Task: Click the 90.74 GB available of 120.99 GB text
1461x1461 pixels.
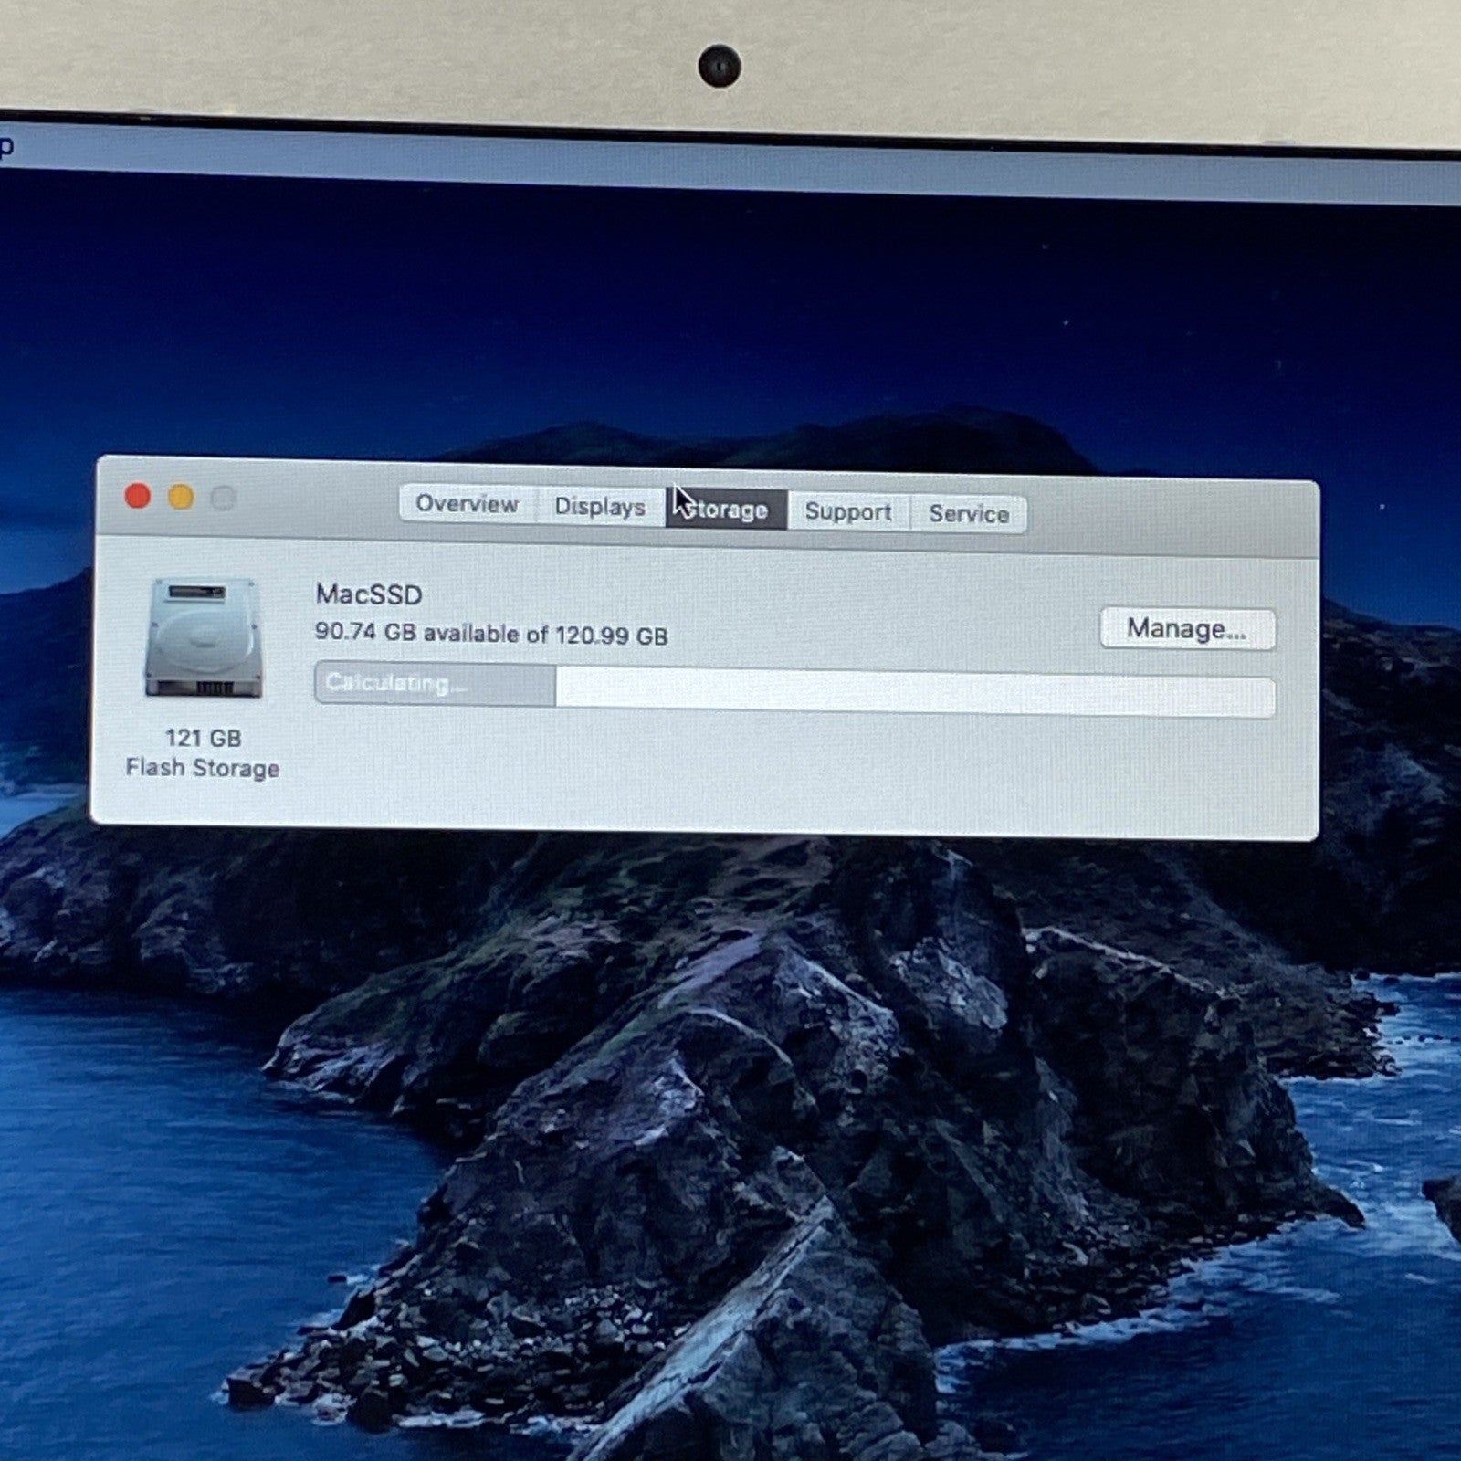Action: [x=491, y=634]
